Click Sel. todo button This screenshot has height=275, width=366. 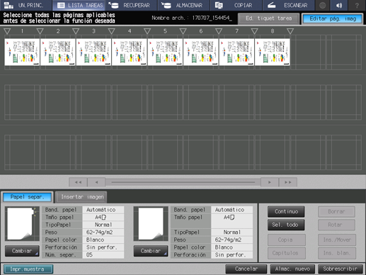(x=286, y=225)
